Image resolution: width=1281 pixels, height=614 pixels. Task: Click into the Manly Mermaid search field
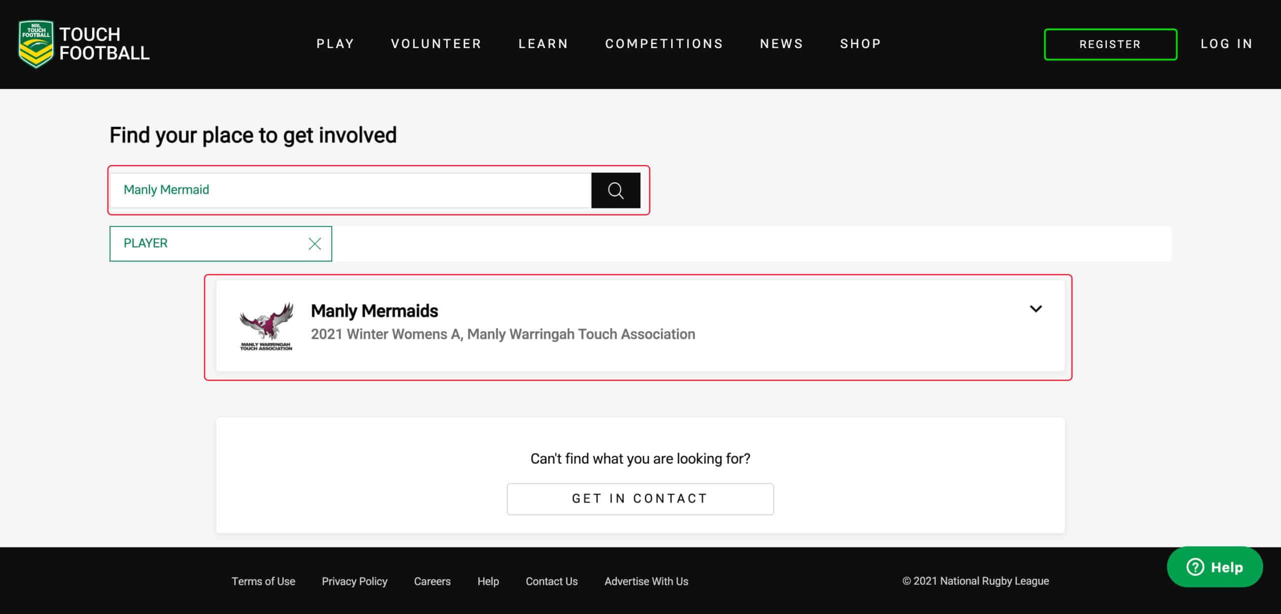point(350,190)
